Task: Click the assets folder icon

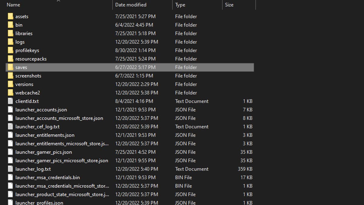Action: point(11,16)
